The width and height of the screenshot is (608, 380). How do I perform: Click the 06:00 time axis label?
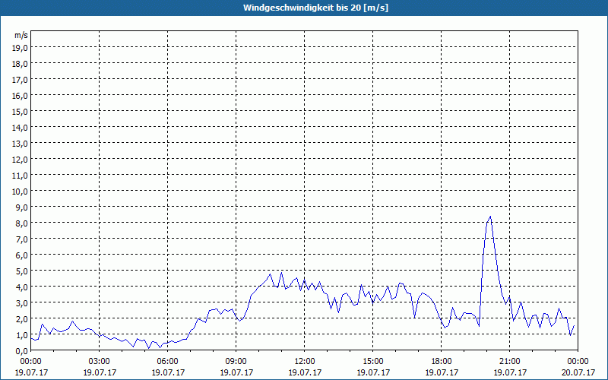(168, 362)
